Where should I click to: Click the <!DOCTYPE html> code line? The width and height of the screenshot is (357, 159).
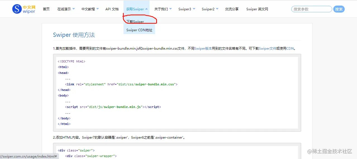click(72, 61)
